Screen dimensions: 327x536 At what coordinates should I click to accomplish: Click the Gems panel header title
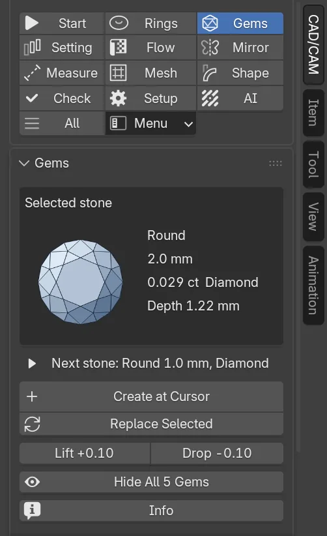click(x=52, y=163)
